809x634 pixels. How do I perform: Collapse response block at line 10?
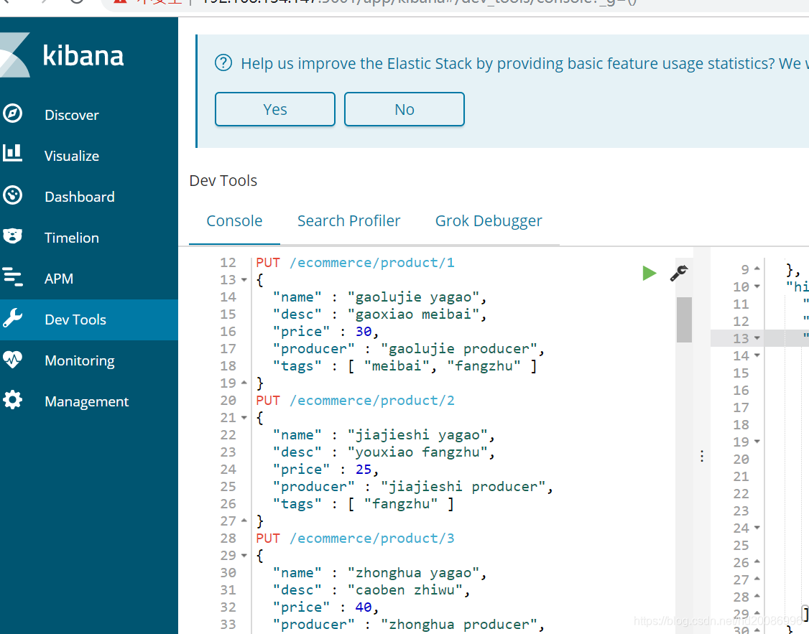tap(757, 286)
